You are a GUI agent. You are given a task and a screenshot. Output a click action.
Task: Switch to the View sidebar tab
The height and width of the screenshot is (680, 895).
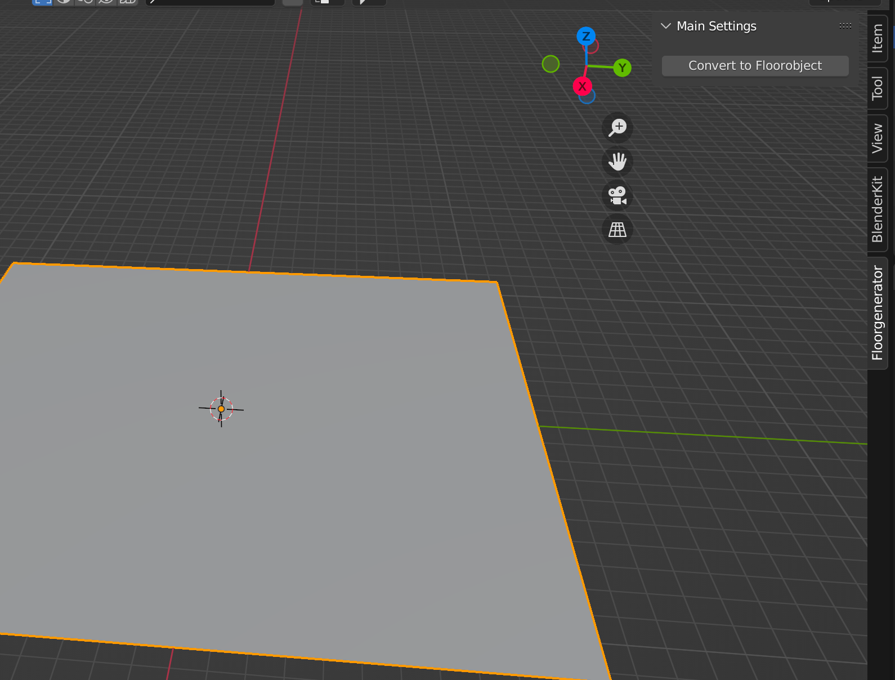pos(877,138)
